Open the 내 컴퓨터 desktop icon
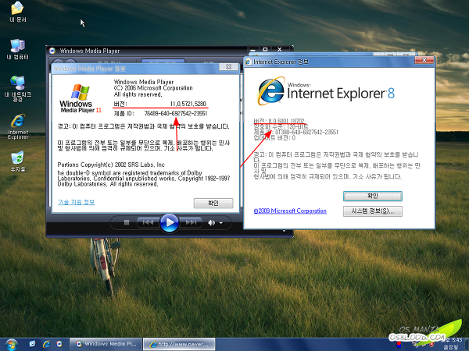469x351 pixels. [x=18, y=49]
